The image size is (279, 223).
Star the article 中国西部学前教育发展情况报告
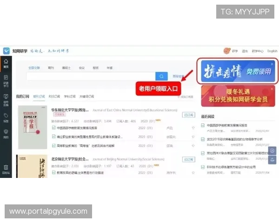pos(193,128)
